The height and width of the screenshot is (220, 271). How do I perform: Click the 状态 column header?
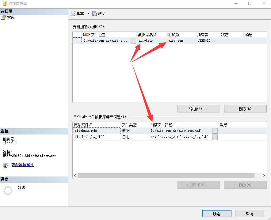(231, 35)
